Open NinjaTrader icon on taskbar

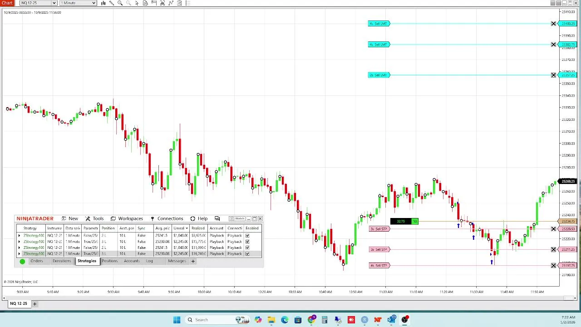pos(378,320)
